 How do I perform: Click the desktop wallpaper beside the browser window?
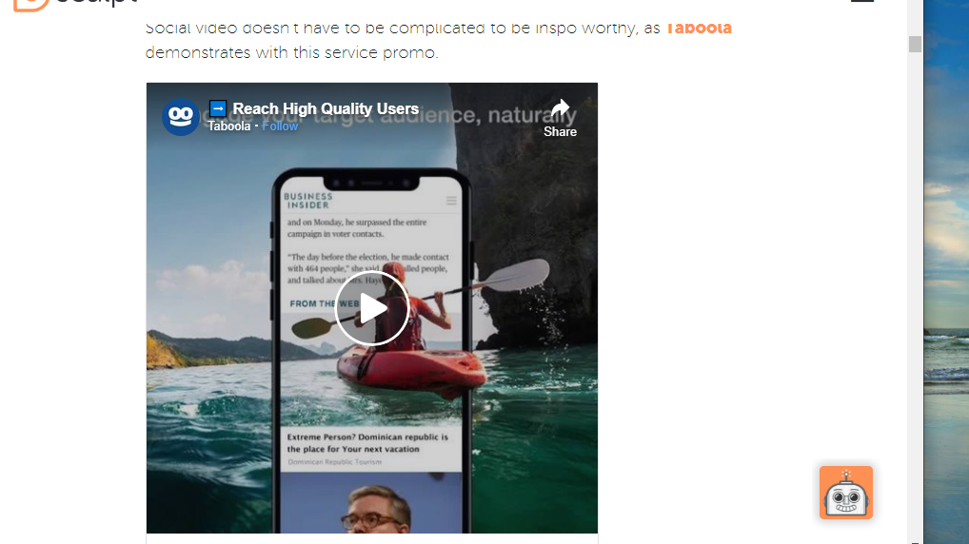coord(946,272)
